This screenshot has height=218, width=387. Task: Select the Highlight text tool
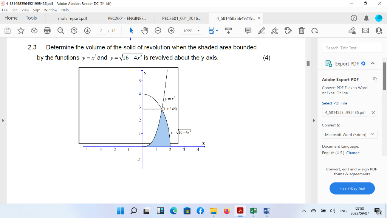(x=262, y=31)
